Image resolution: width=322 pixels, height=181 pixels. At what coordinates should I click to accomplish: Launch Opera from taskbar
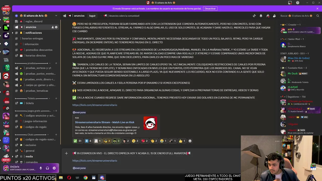tap(69, 178)
